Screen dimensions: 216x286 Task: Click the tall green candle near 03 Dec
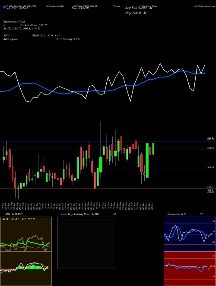point(147,160)
